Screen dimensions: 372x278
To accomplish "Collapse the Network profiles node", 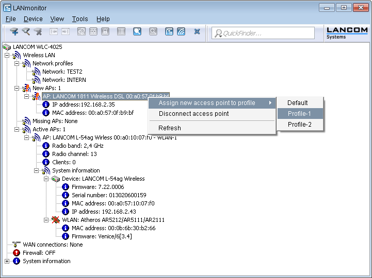I will [x=17, y=63].
